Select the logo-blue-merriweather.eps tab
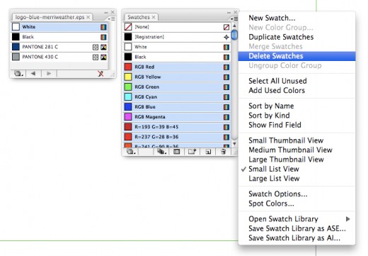The width and height of the screenshot is (368, 256). [50, 17]
